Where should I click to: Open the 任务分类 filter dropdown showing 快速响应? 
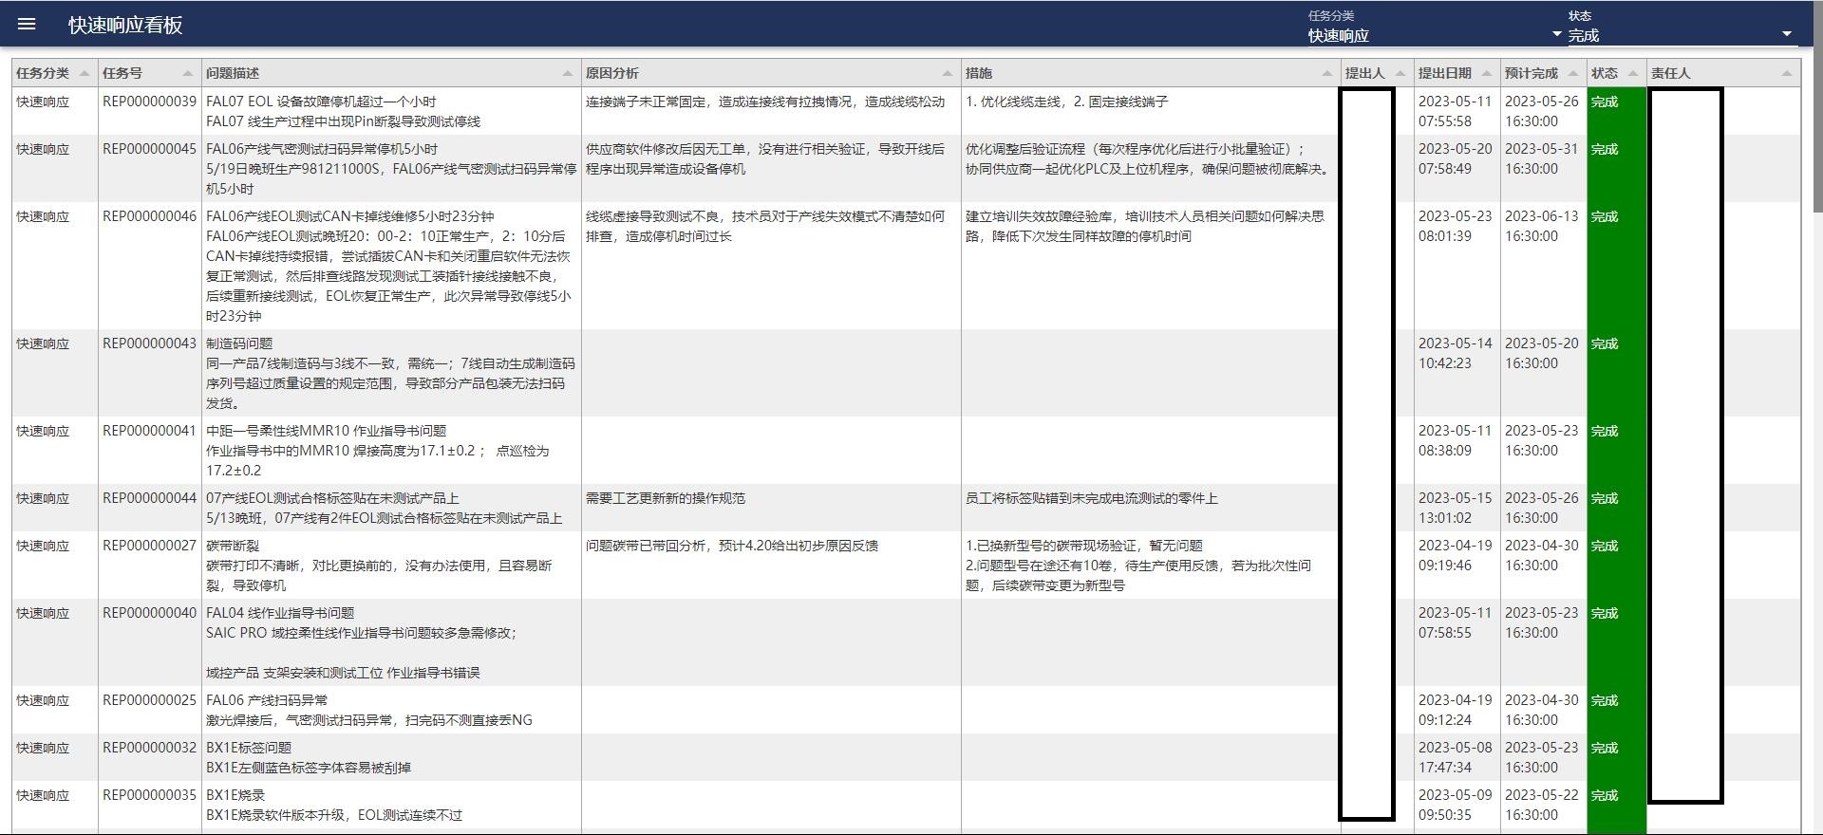click(x=1435, y=35)
